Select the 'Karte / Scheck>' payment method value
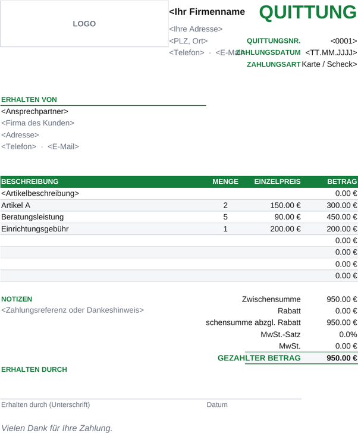Screen dimensions: 358x433 pos(329,64)
